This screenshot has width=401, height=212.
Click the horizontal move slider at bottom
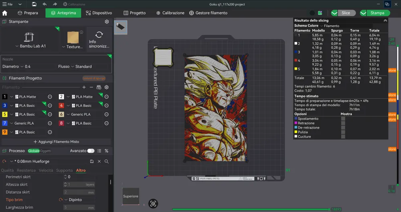pos(251,209)
